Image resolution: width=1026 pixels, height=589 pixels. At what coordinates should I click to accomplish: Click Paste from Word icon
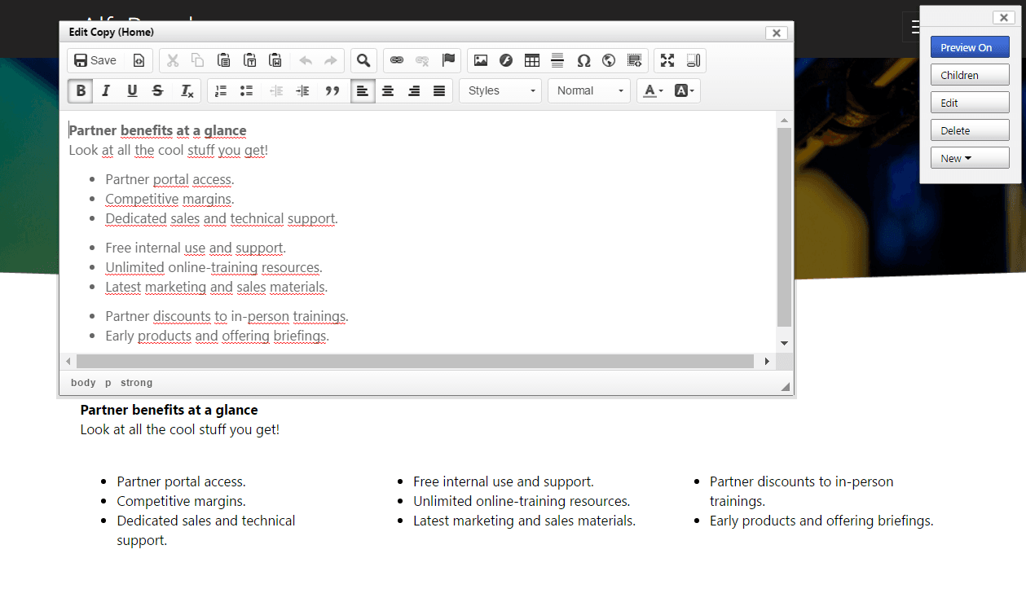tap(275, 60)
